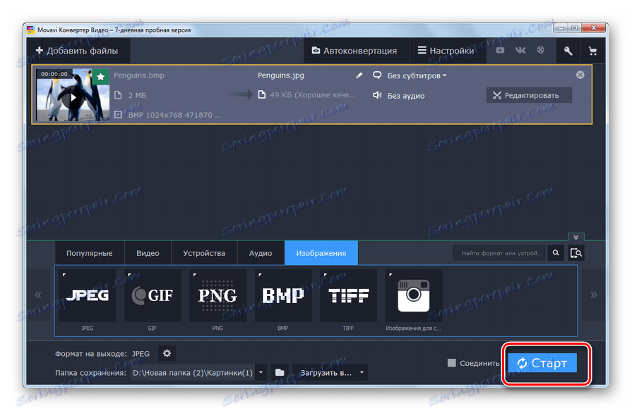The height and width of the screenshot is (411, 632).
Task: Open the Загрузить в... upload dropdown
Action: point(330,373)
